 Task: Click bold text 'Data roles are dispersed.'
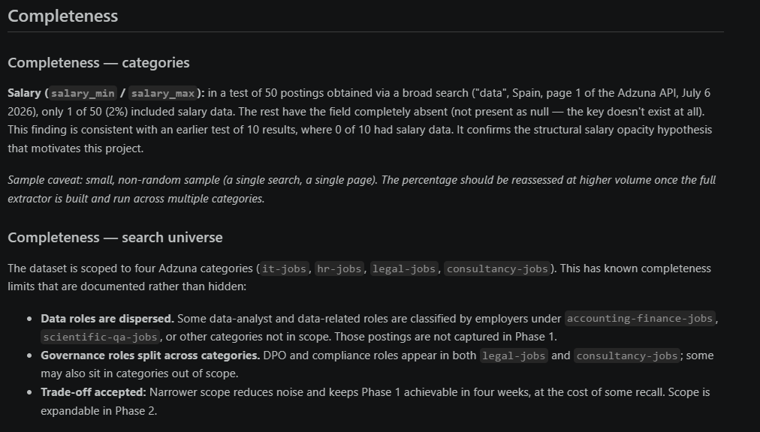(x=107, y=319)
